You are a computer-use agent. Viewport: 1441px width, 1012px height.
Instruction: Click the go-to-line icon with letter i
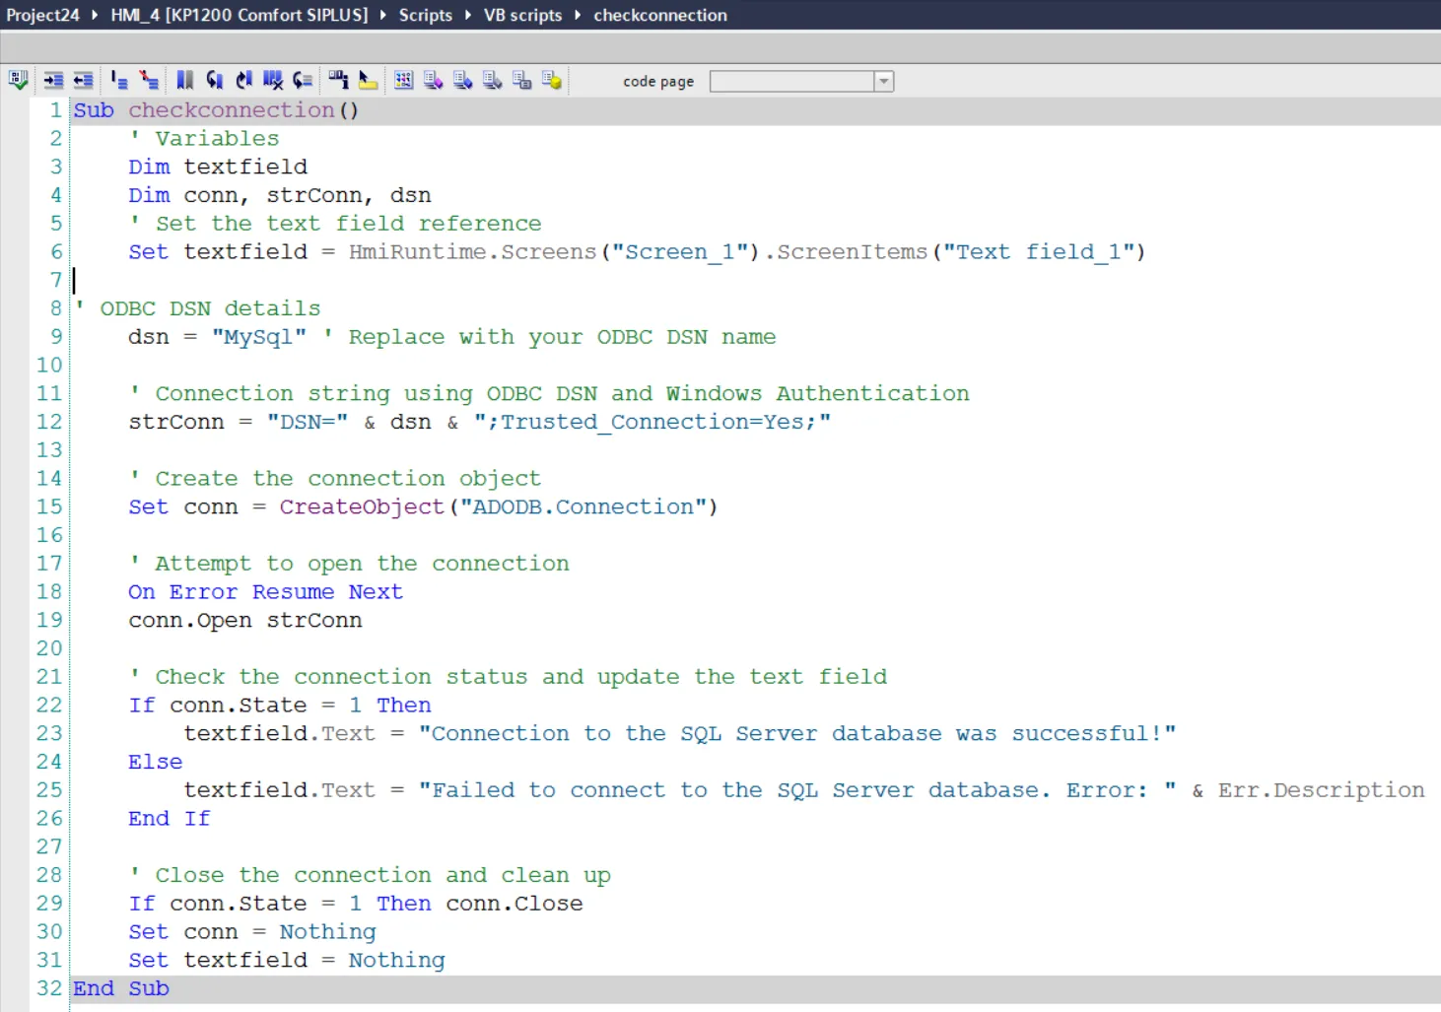coord(338,81)
